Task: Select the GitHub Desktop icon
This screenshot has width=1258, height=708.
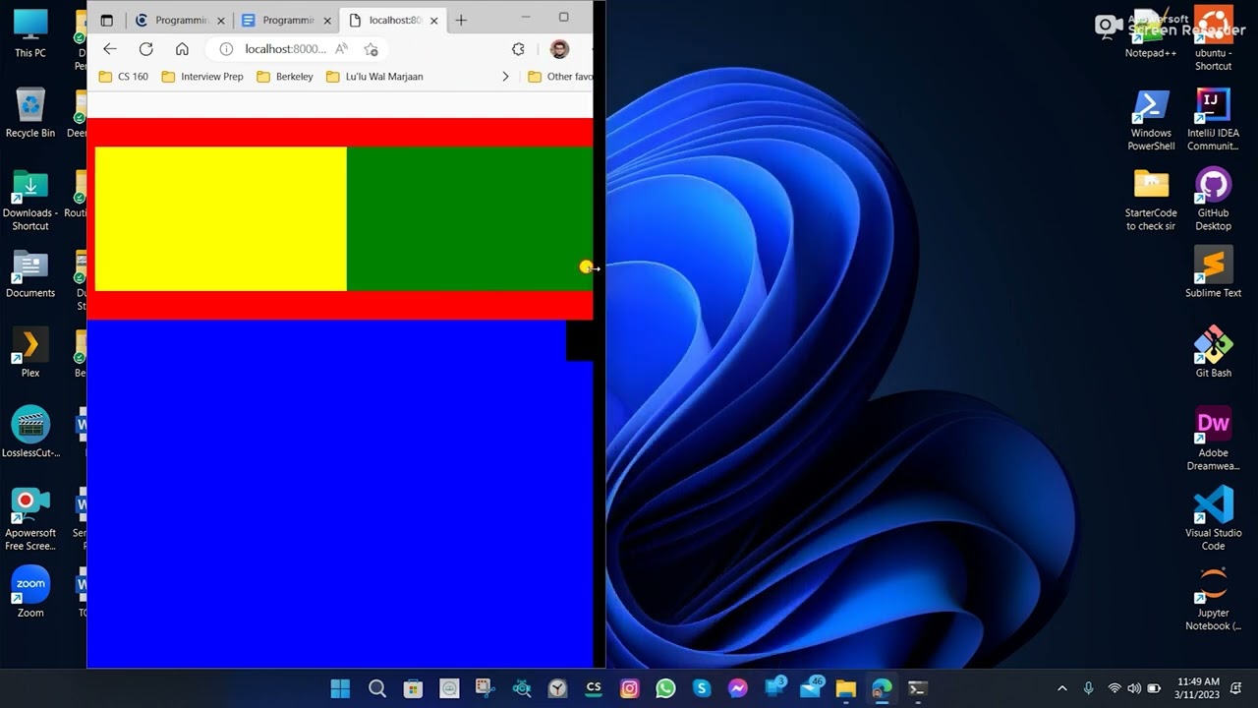Action: point(1213,201)
